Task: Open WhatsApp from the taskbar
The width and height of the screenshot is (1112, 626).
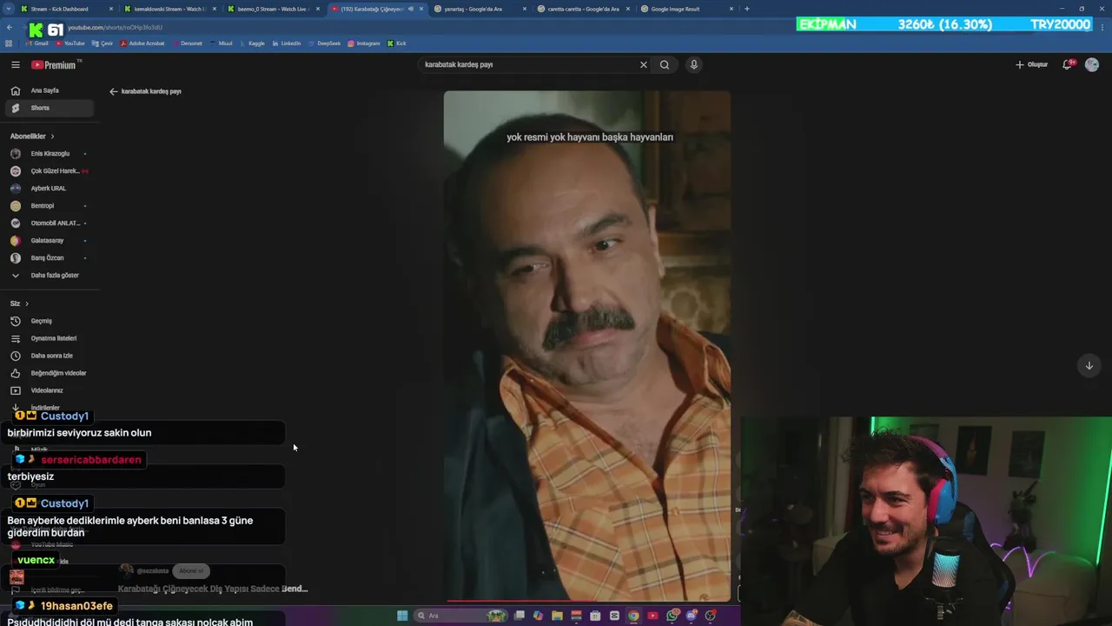Action: coord(672,616)
